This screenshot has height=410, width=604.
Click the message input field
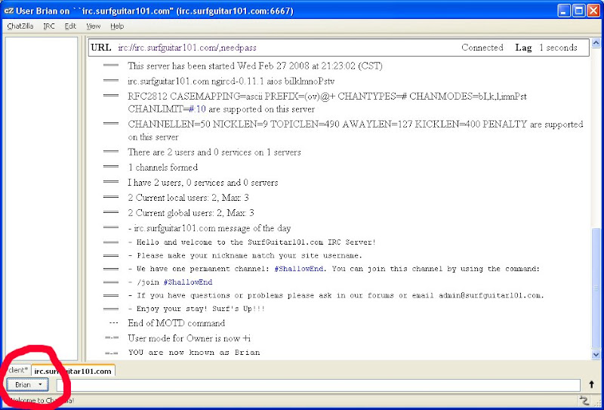317,385
